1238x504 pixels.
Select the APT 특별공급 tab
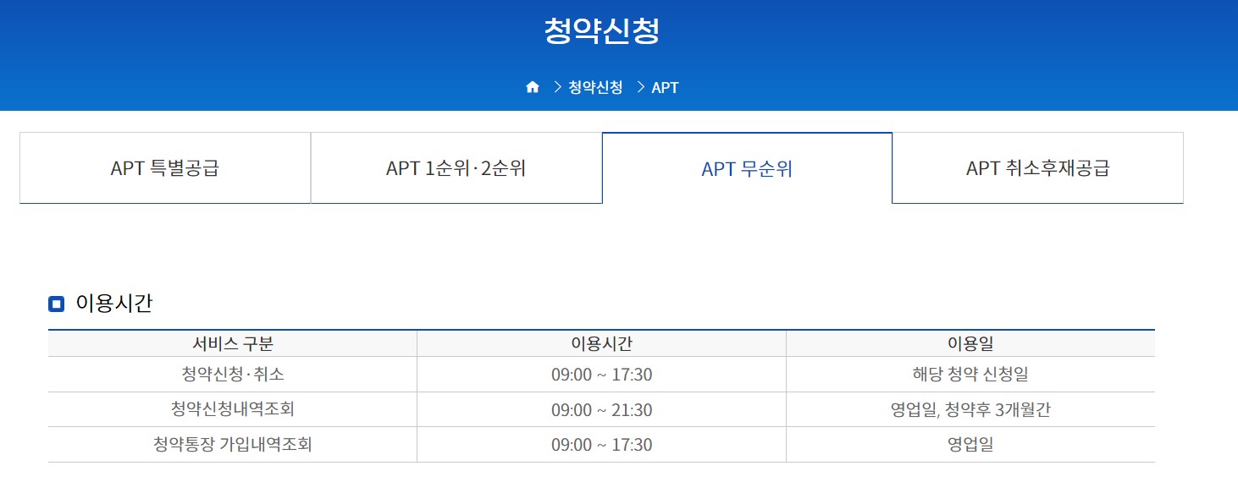click(165, 167)
